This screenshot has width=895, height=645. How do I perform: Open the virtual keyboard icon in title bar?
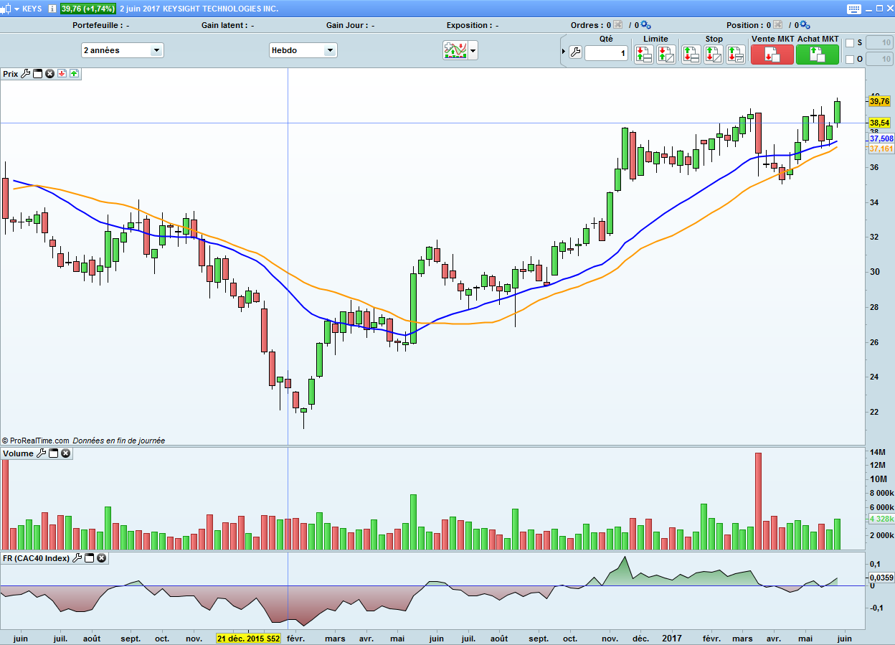[854, 9]
